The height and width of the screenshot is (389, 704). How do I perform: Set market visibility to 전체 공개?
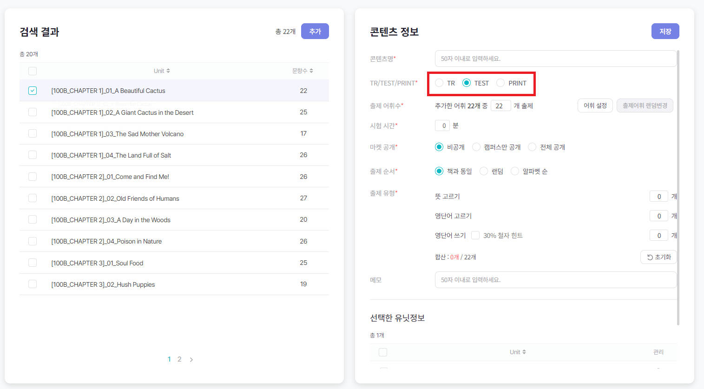point(532,147)
